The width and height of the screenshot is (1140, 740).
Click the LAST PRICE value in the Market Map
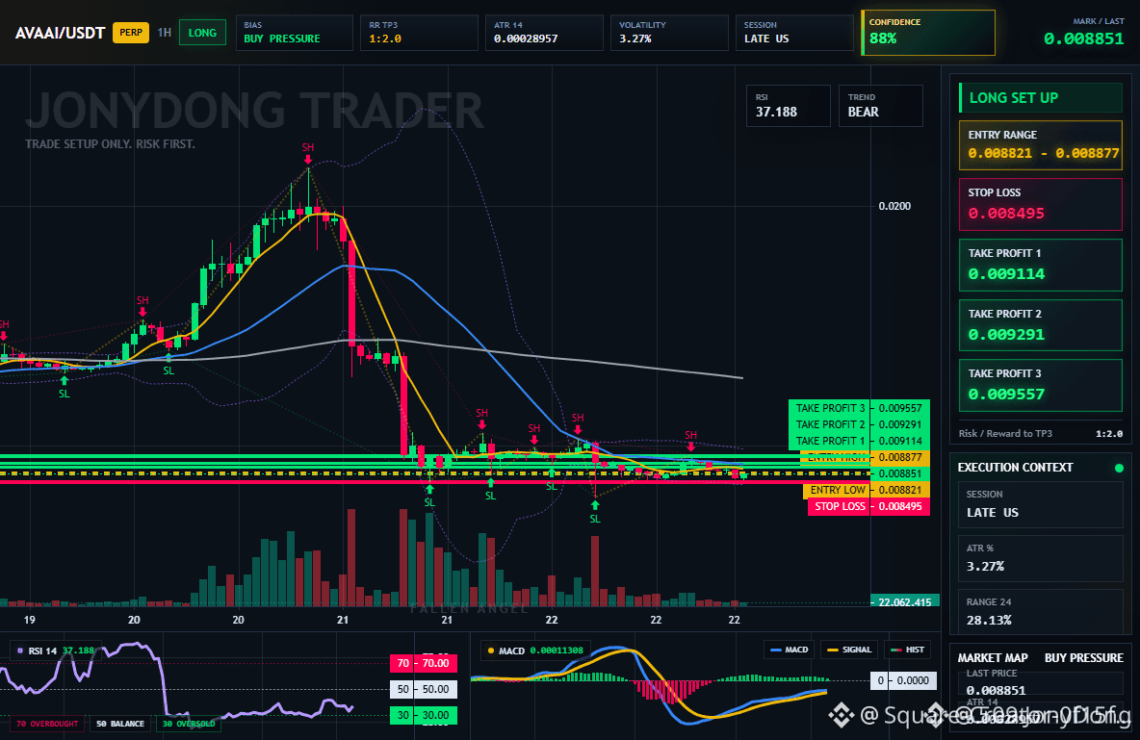click(996, 691)
